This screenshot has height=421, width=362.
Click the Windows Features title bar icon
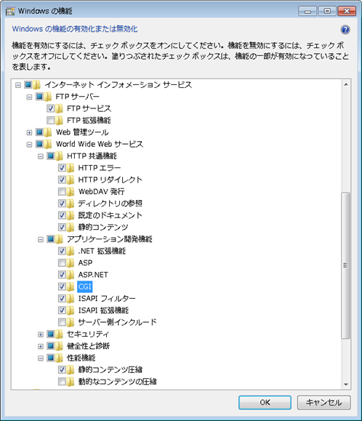10,12
